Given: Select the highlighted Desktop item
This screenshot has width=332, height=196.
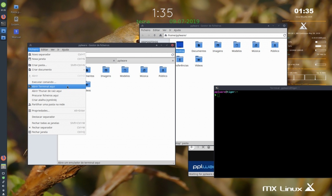Looking at the screenshot, I should pyautogui.click(x=180, y=46).
